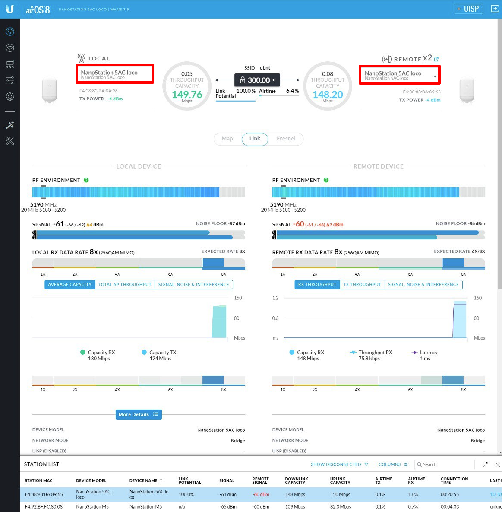502x512 pixels.
Task: Open the System gear sidebar icon
Action: (x=10, y=97)
